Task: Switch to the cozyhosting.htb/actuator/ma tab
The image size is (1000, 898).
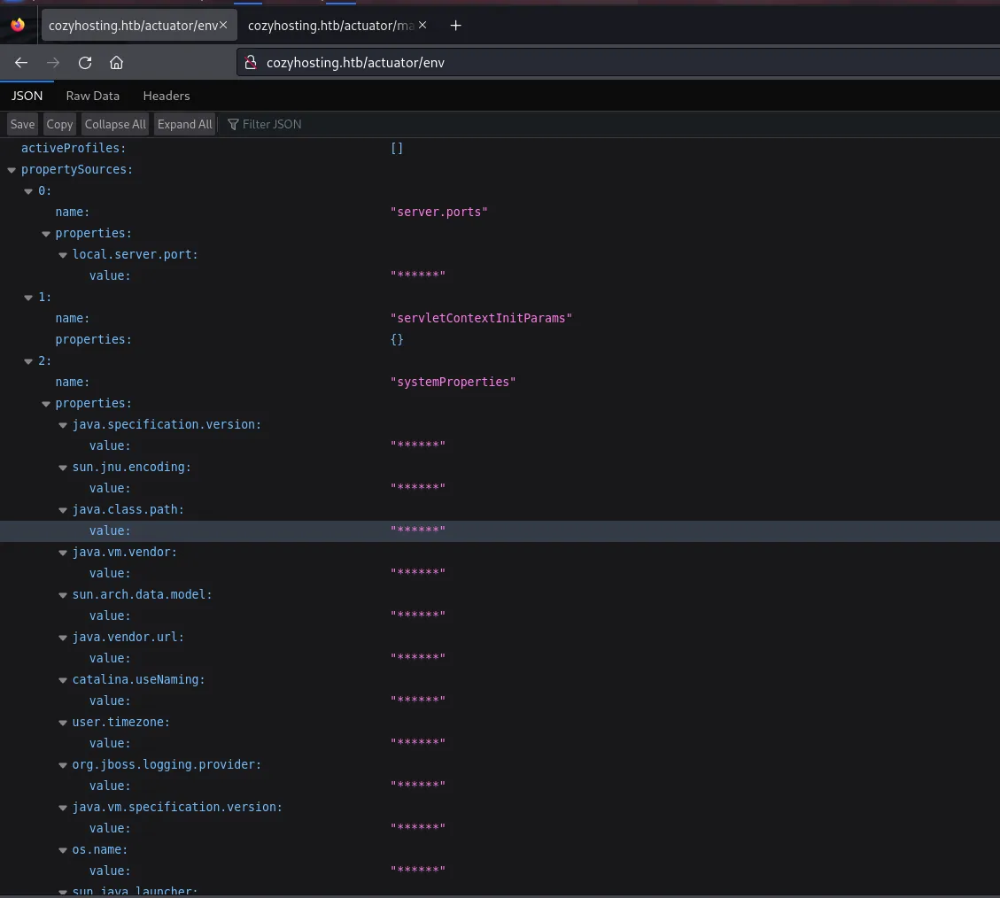Action: 330,26
